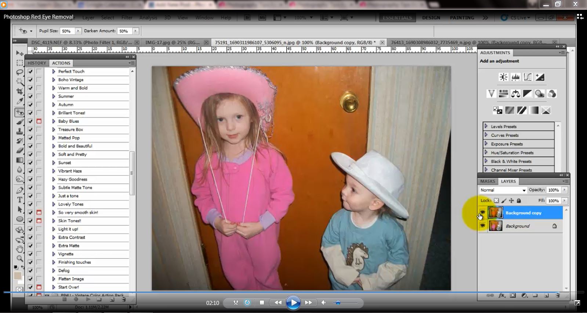Switch to the Painting workspace

click(462, 18)
